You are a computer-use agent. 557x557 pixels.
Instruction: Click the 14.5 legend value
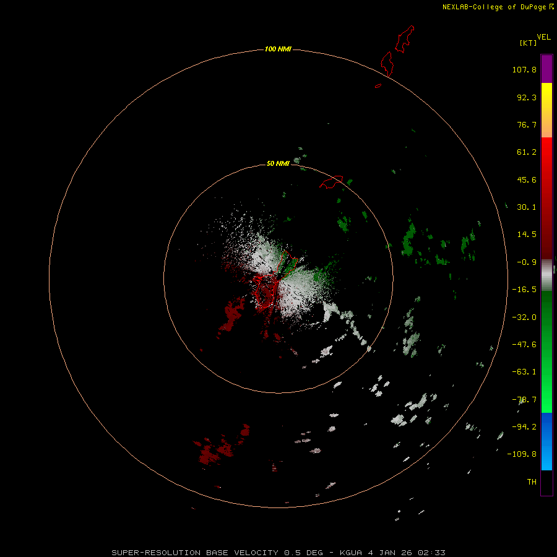[x=527, y=235]
